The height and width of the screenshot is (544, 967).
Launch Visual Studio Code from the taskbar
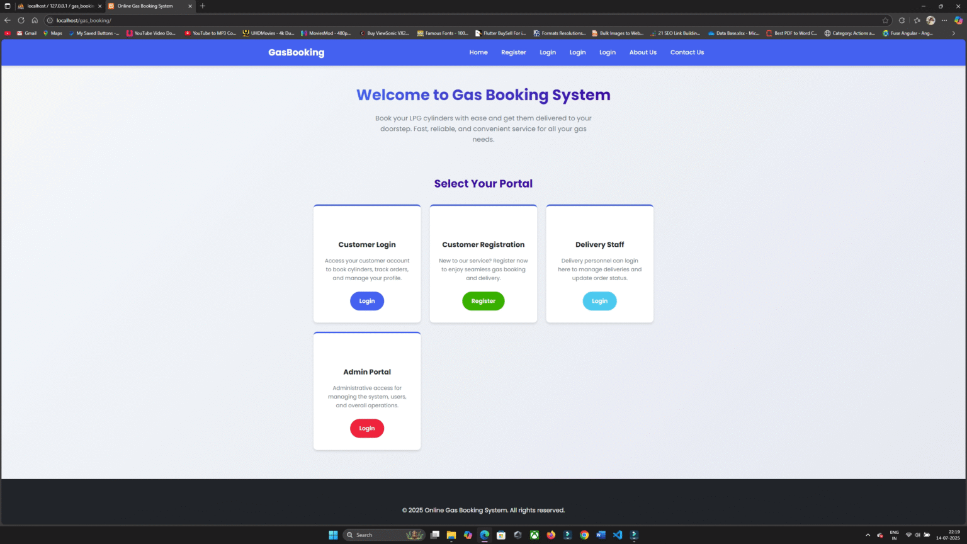(617, 535)
